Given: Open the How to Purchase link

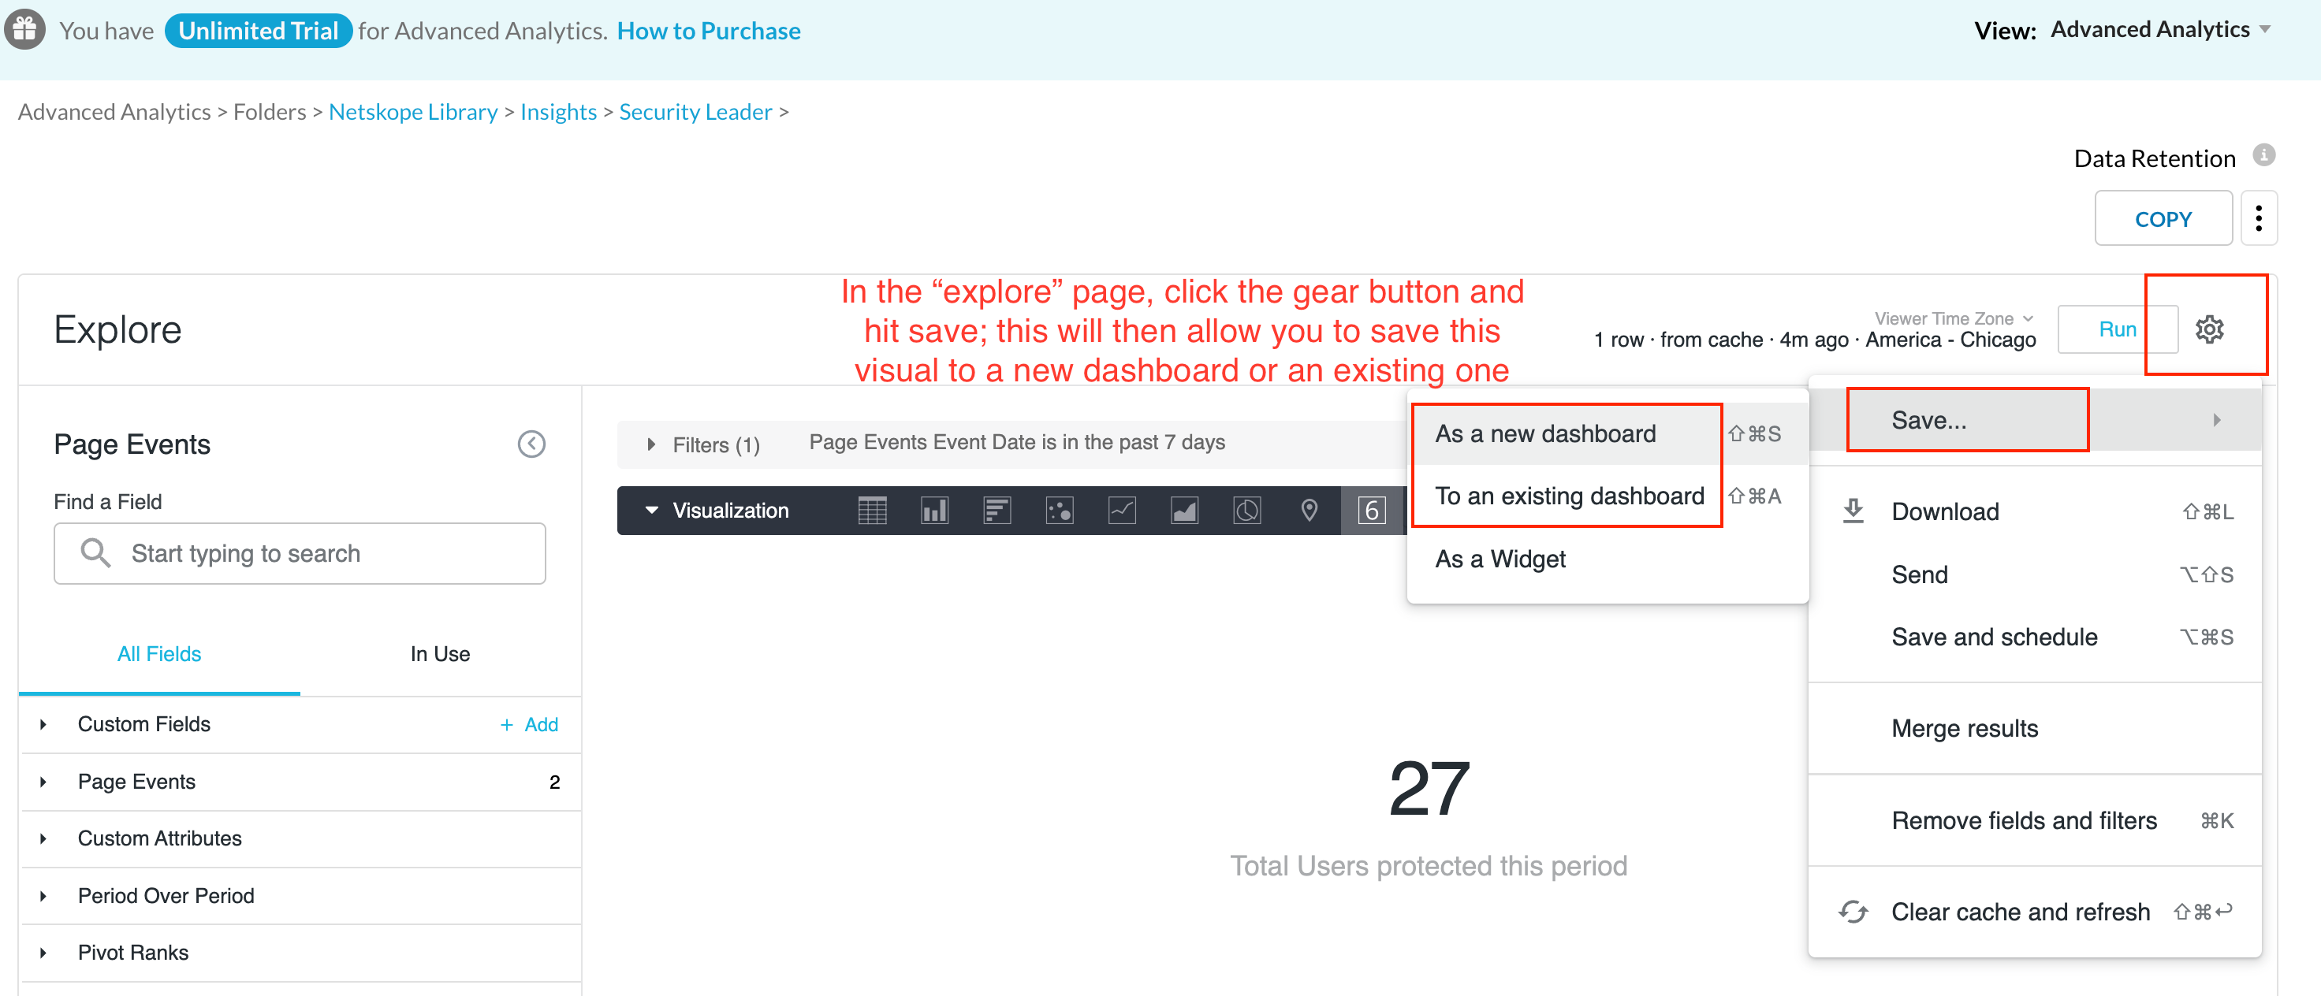Looking at the screenshot, I should (708, 31).
